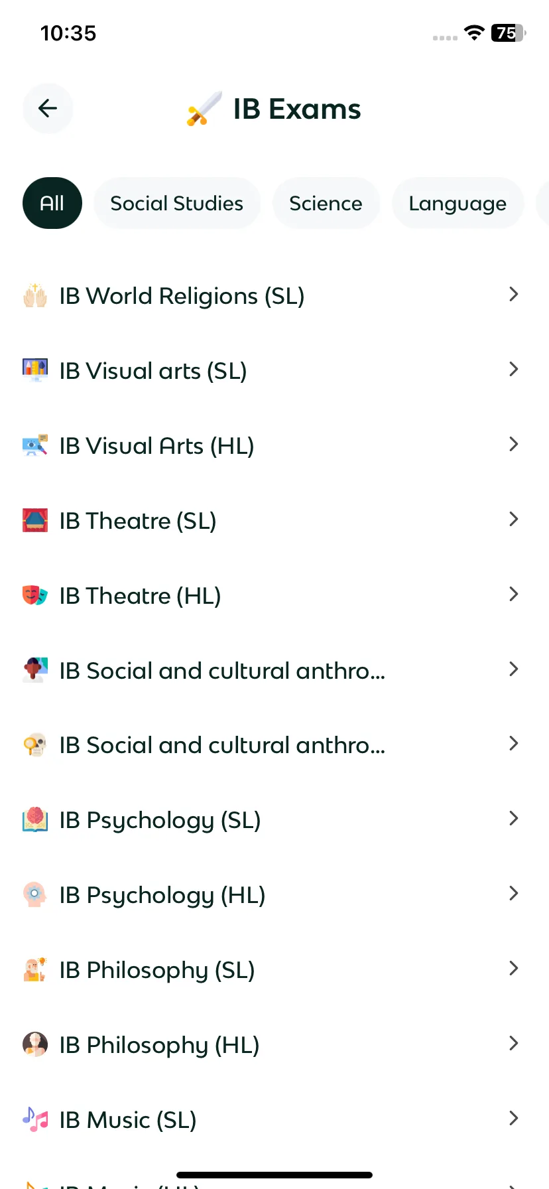This screenshot has height=1189, width=549.
Task: Tap the stage curtain icon for Theatre (SL)
Action: pyautogui.click(x=35, y=520)
